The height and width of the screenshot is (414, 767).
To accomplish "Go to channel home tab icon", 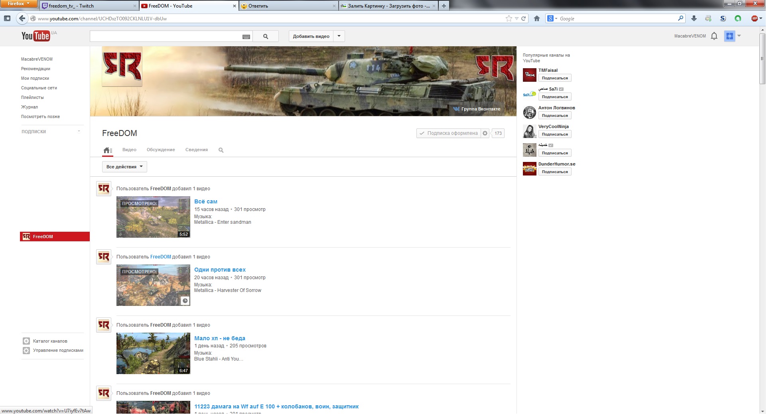I will coord(108,150).
